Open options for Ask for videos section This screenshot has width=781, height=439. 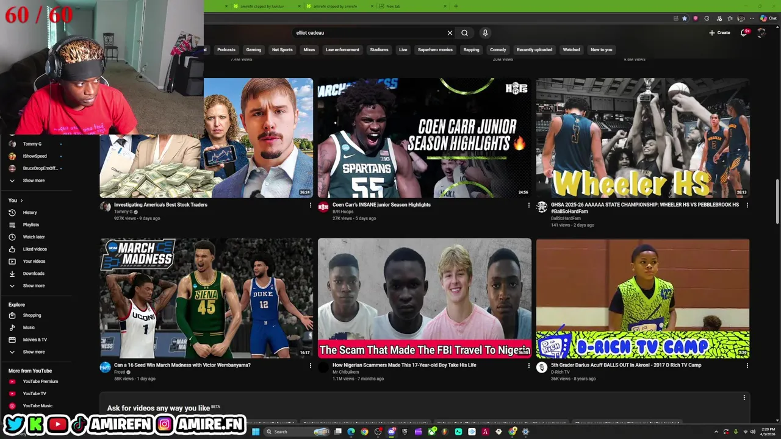coord(744,398)
